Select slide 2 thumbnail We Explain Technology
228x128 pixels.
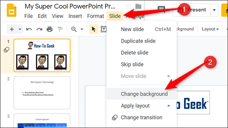(42, 93)
